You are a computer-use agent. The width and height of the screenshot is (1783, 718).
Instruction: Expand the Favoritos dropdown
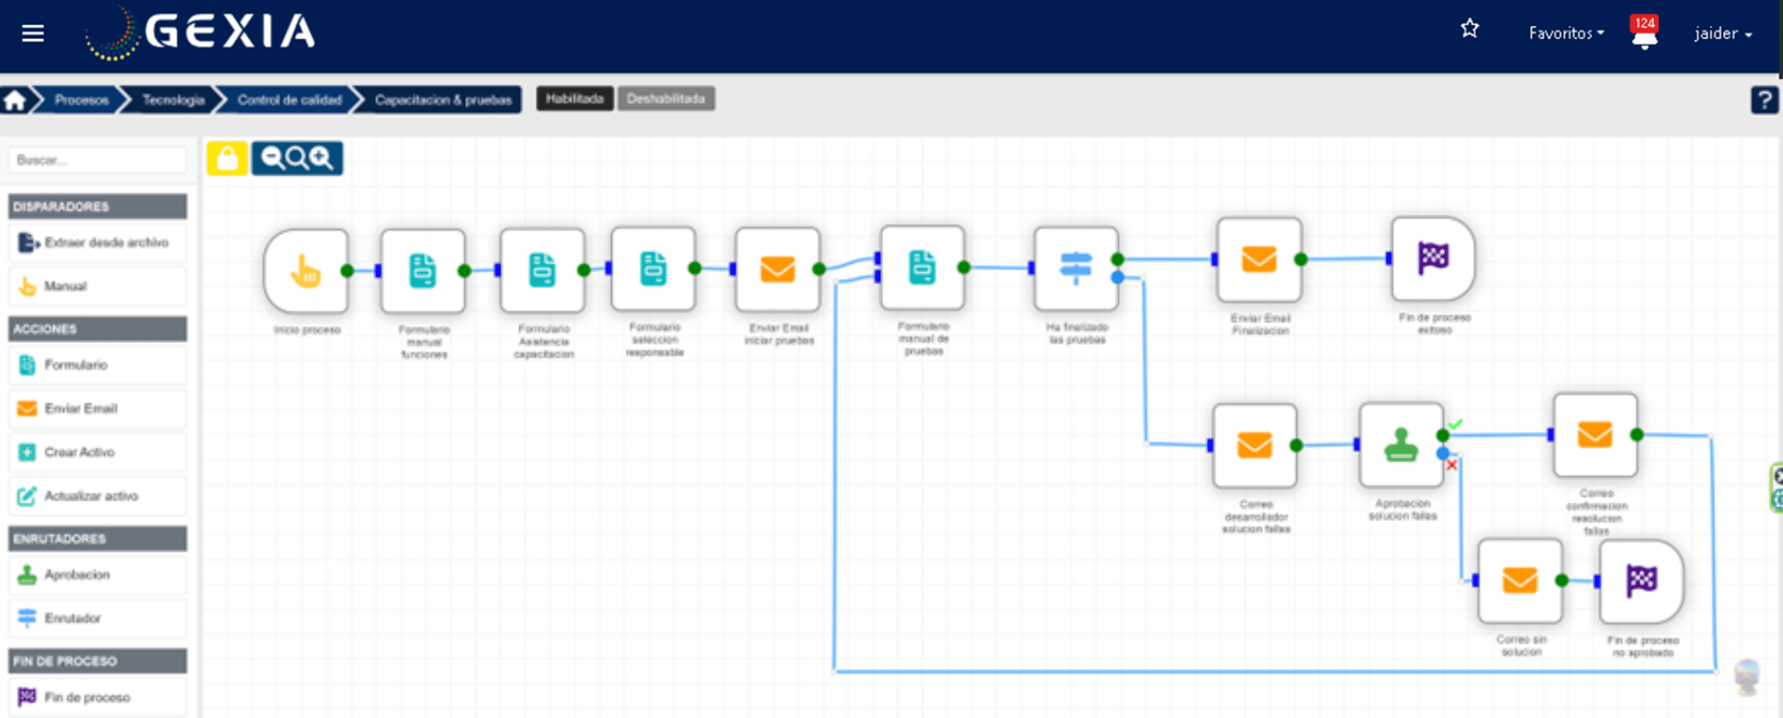click(1566, 33)
